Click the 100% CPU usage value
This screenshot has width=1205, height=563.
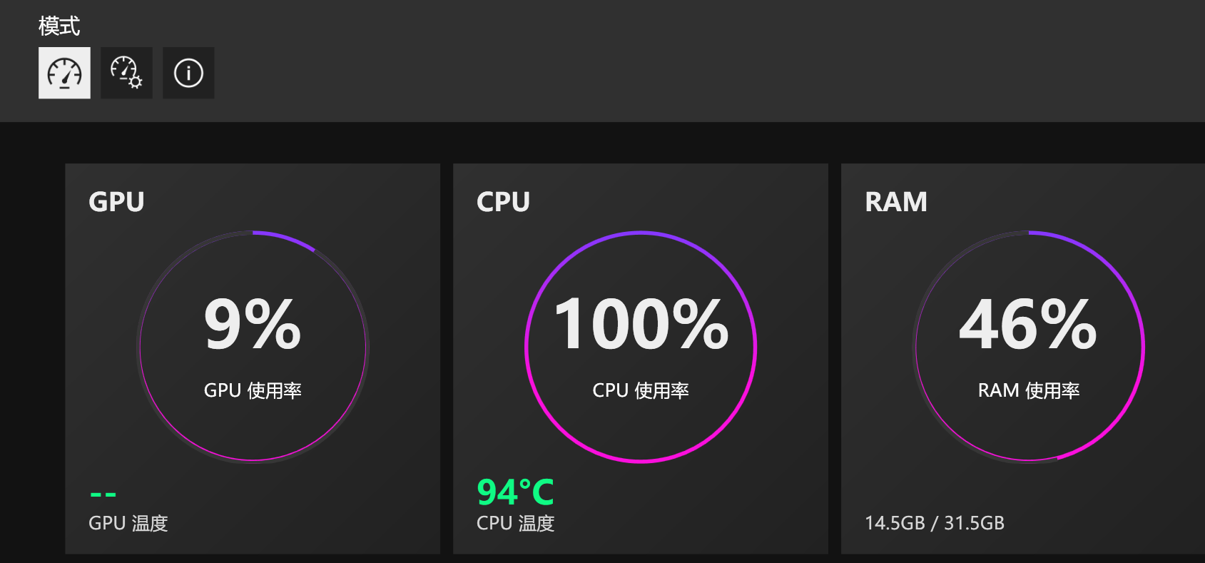tap(641, 325)
